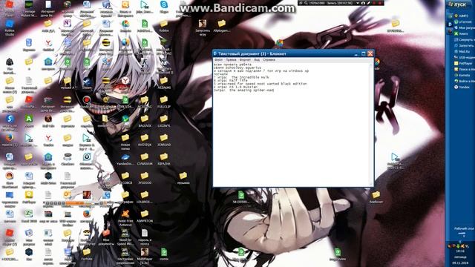Image resolution: width=475 pixels, height=267 pixels.
Task: Open the Avast Free Antivirus shortcut
Action: 125,218
